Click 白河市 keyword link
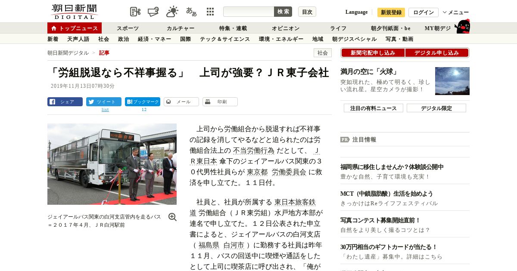The width and height of the screenshot is (517, 271). 234,245
